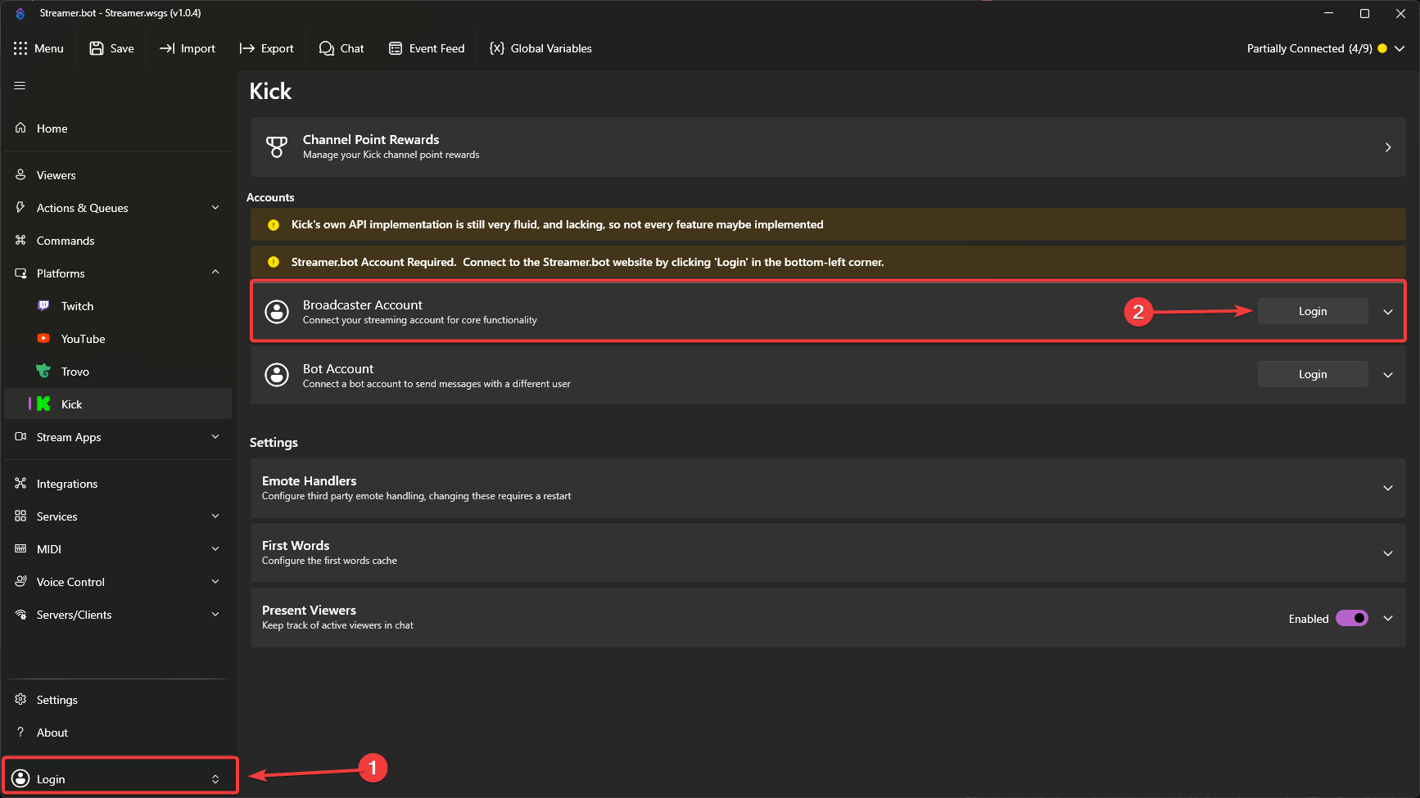Open Global Variables
The width and height of the screenshot is (1420, 798).
click(x=496, y=48)
